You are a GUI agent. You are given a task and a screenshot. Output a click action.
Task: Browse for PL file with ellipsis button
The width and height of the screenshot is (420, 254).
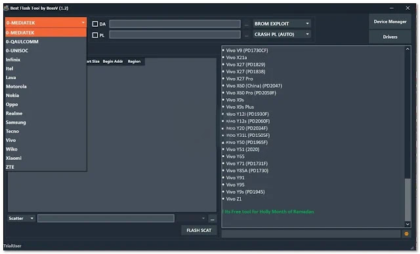[x=247, y=35]
